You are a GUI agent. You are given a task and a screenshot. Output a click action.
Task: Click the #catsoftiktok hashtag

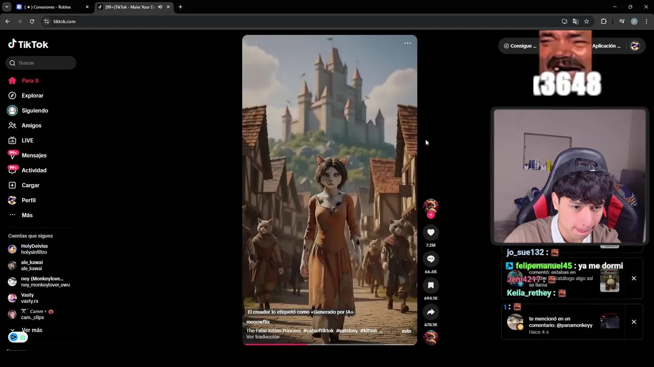[318, 331]
